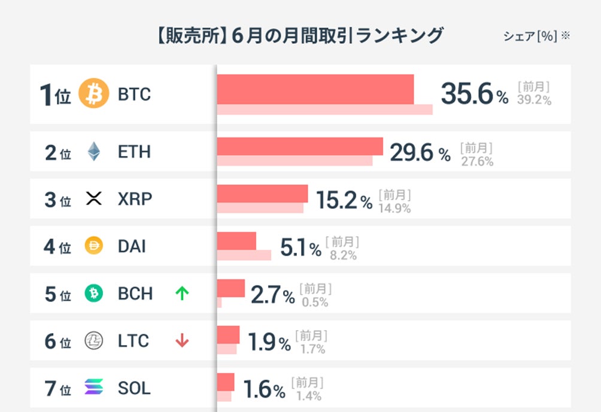The image size is (601, 412).
Task: Click the gray Litecoin LTC icon
Action: click(94, 340)
